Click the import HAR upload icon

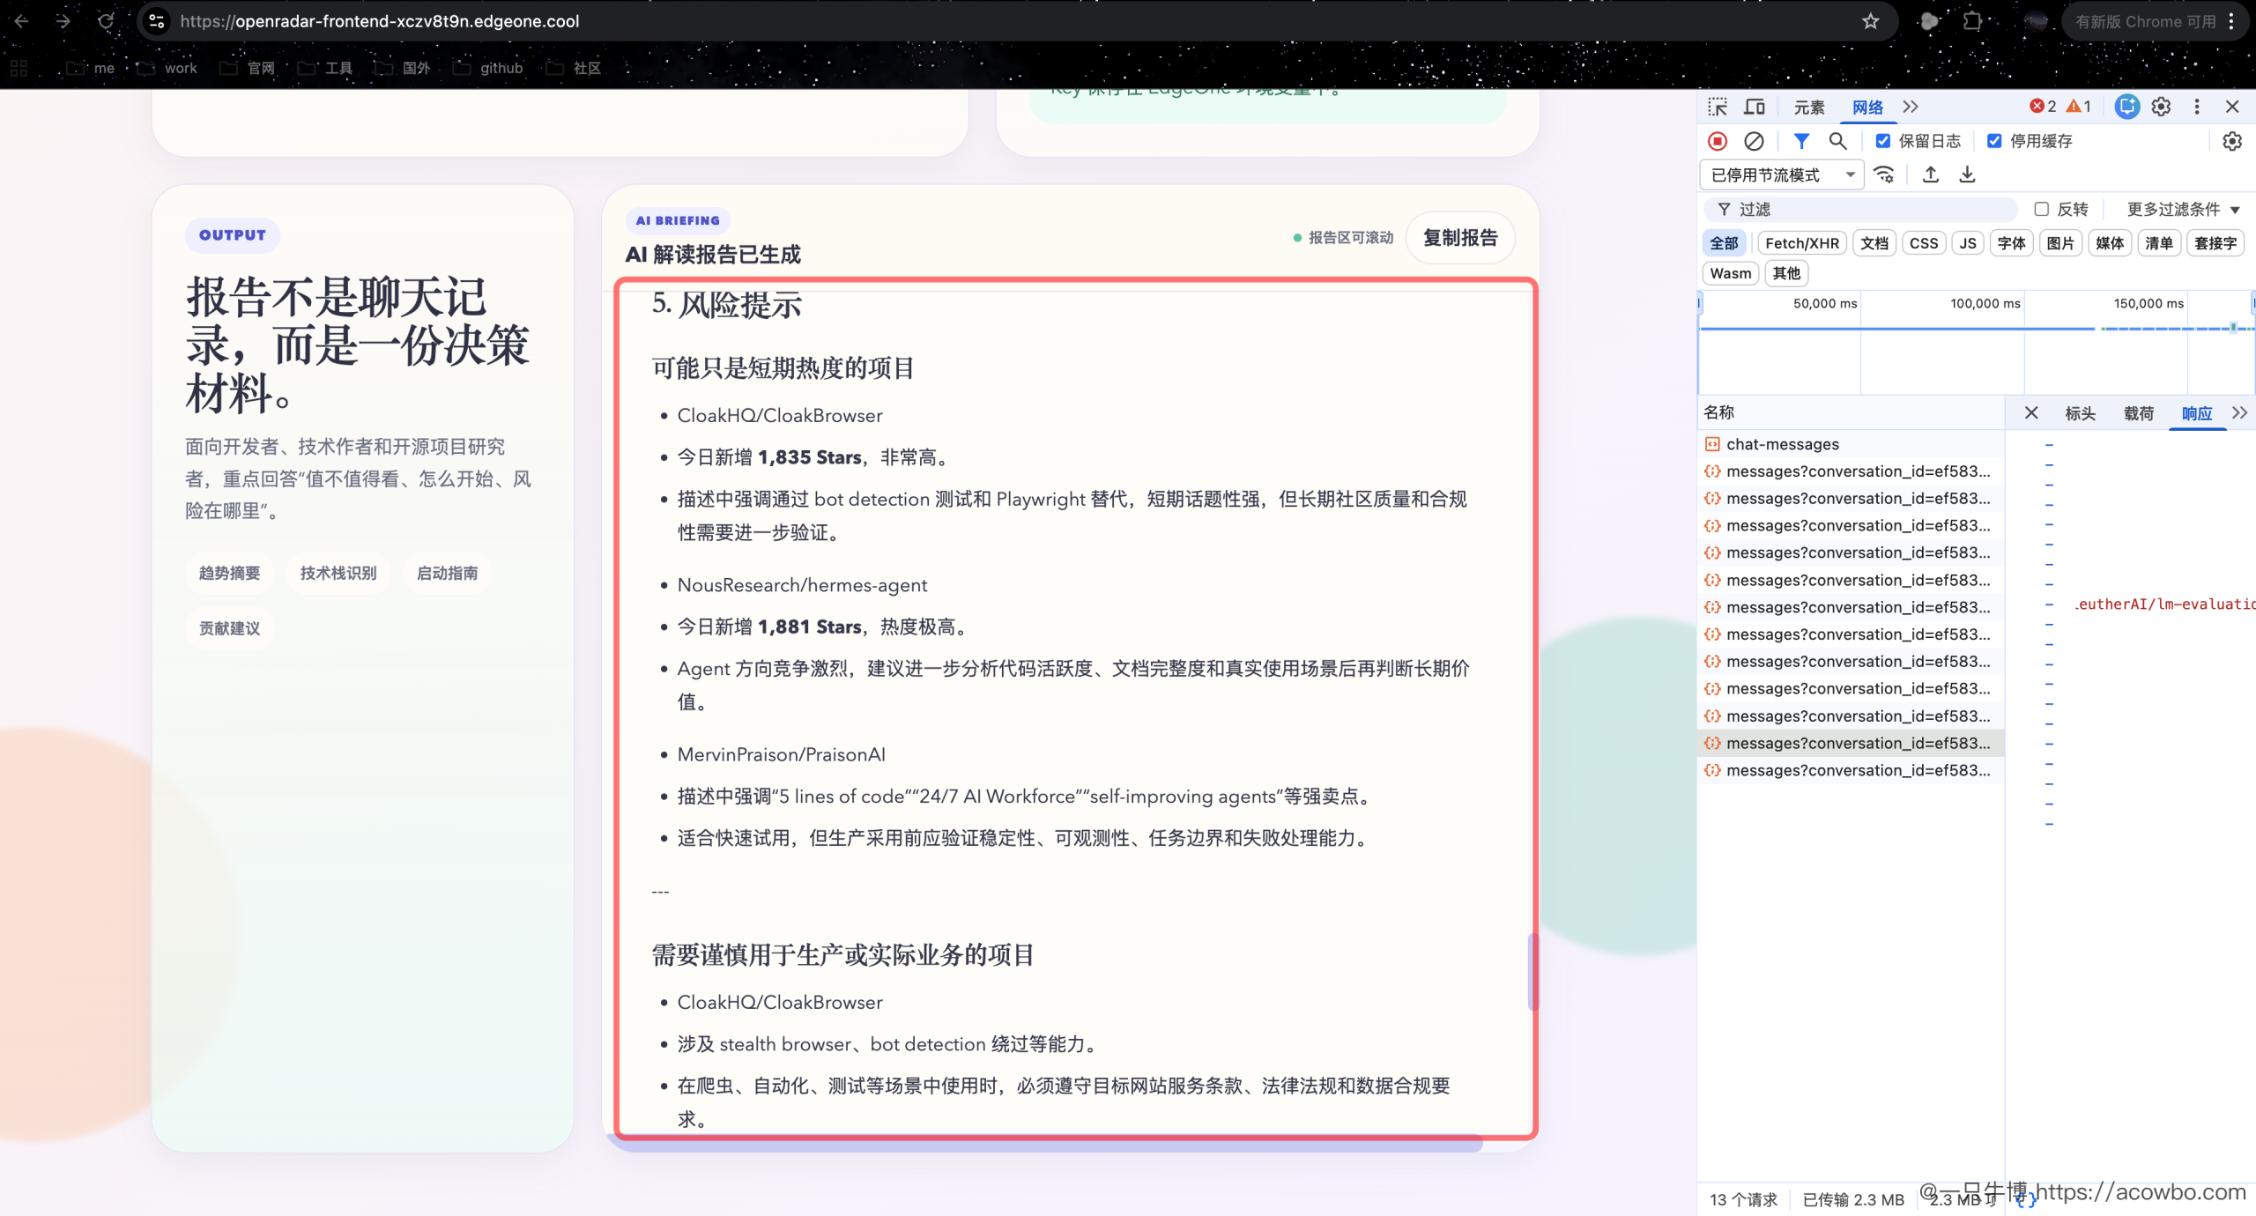pos(1930,174)
